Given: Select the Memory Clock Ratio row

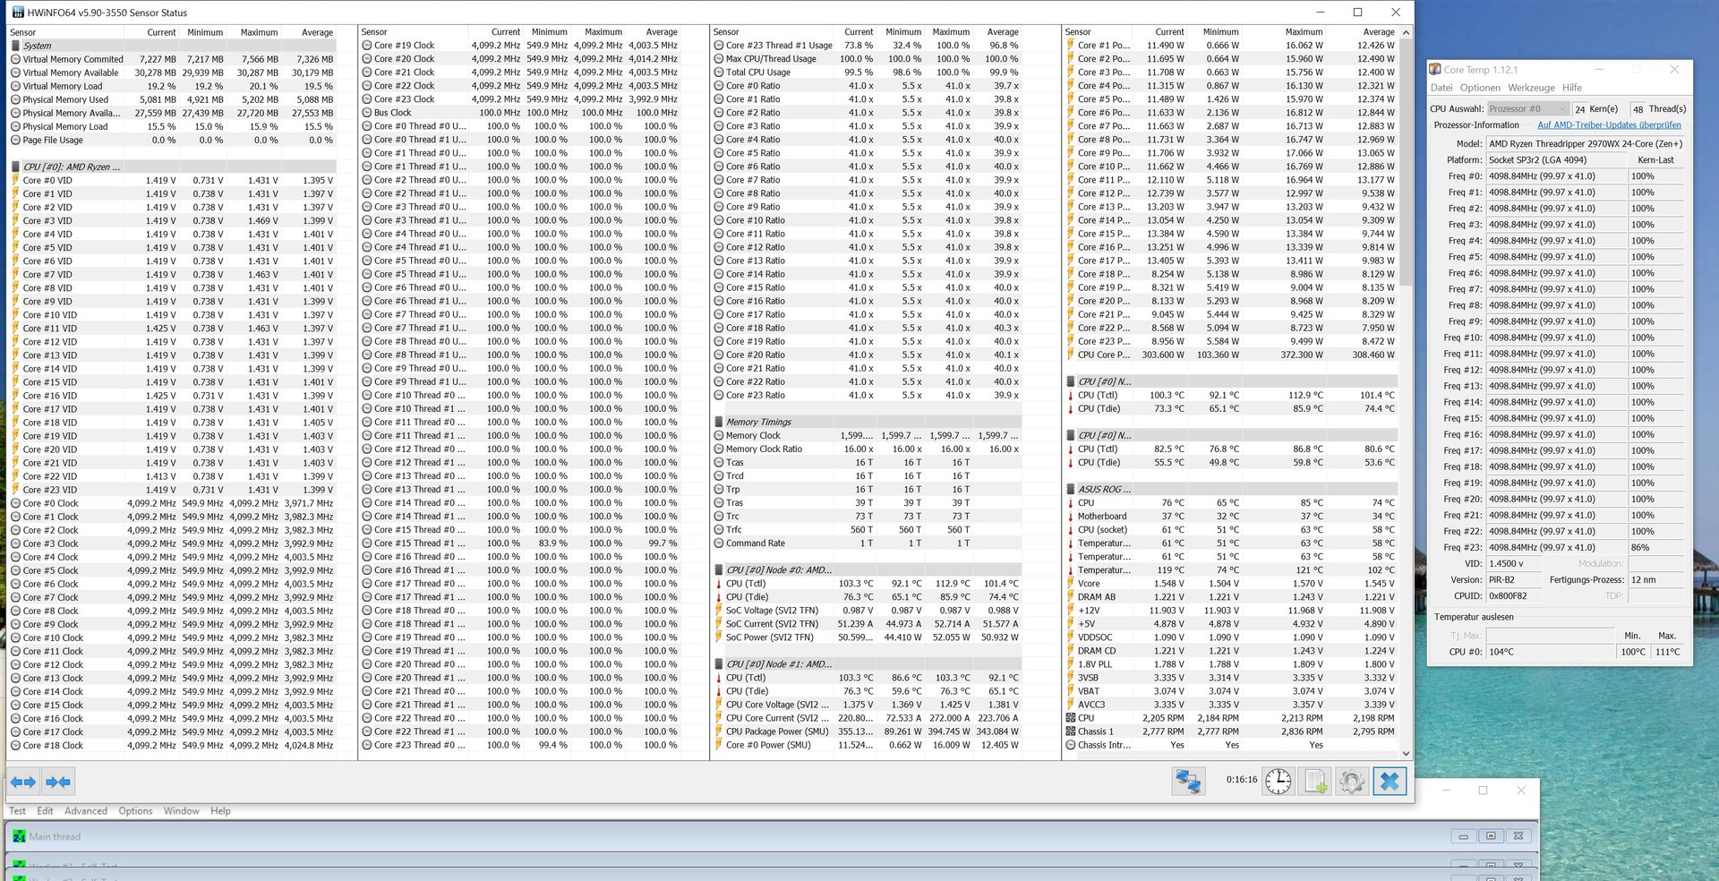Looking at the screenshot, I should pyautogui.click(x=868, y=449).
